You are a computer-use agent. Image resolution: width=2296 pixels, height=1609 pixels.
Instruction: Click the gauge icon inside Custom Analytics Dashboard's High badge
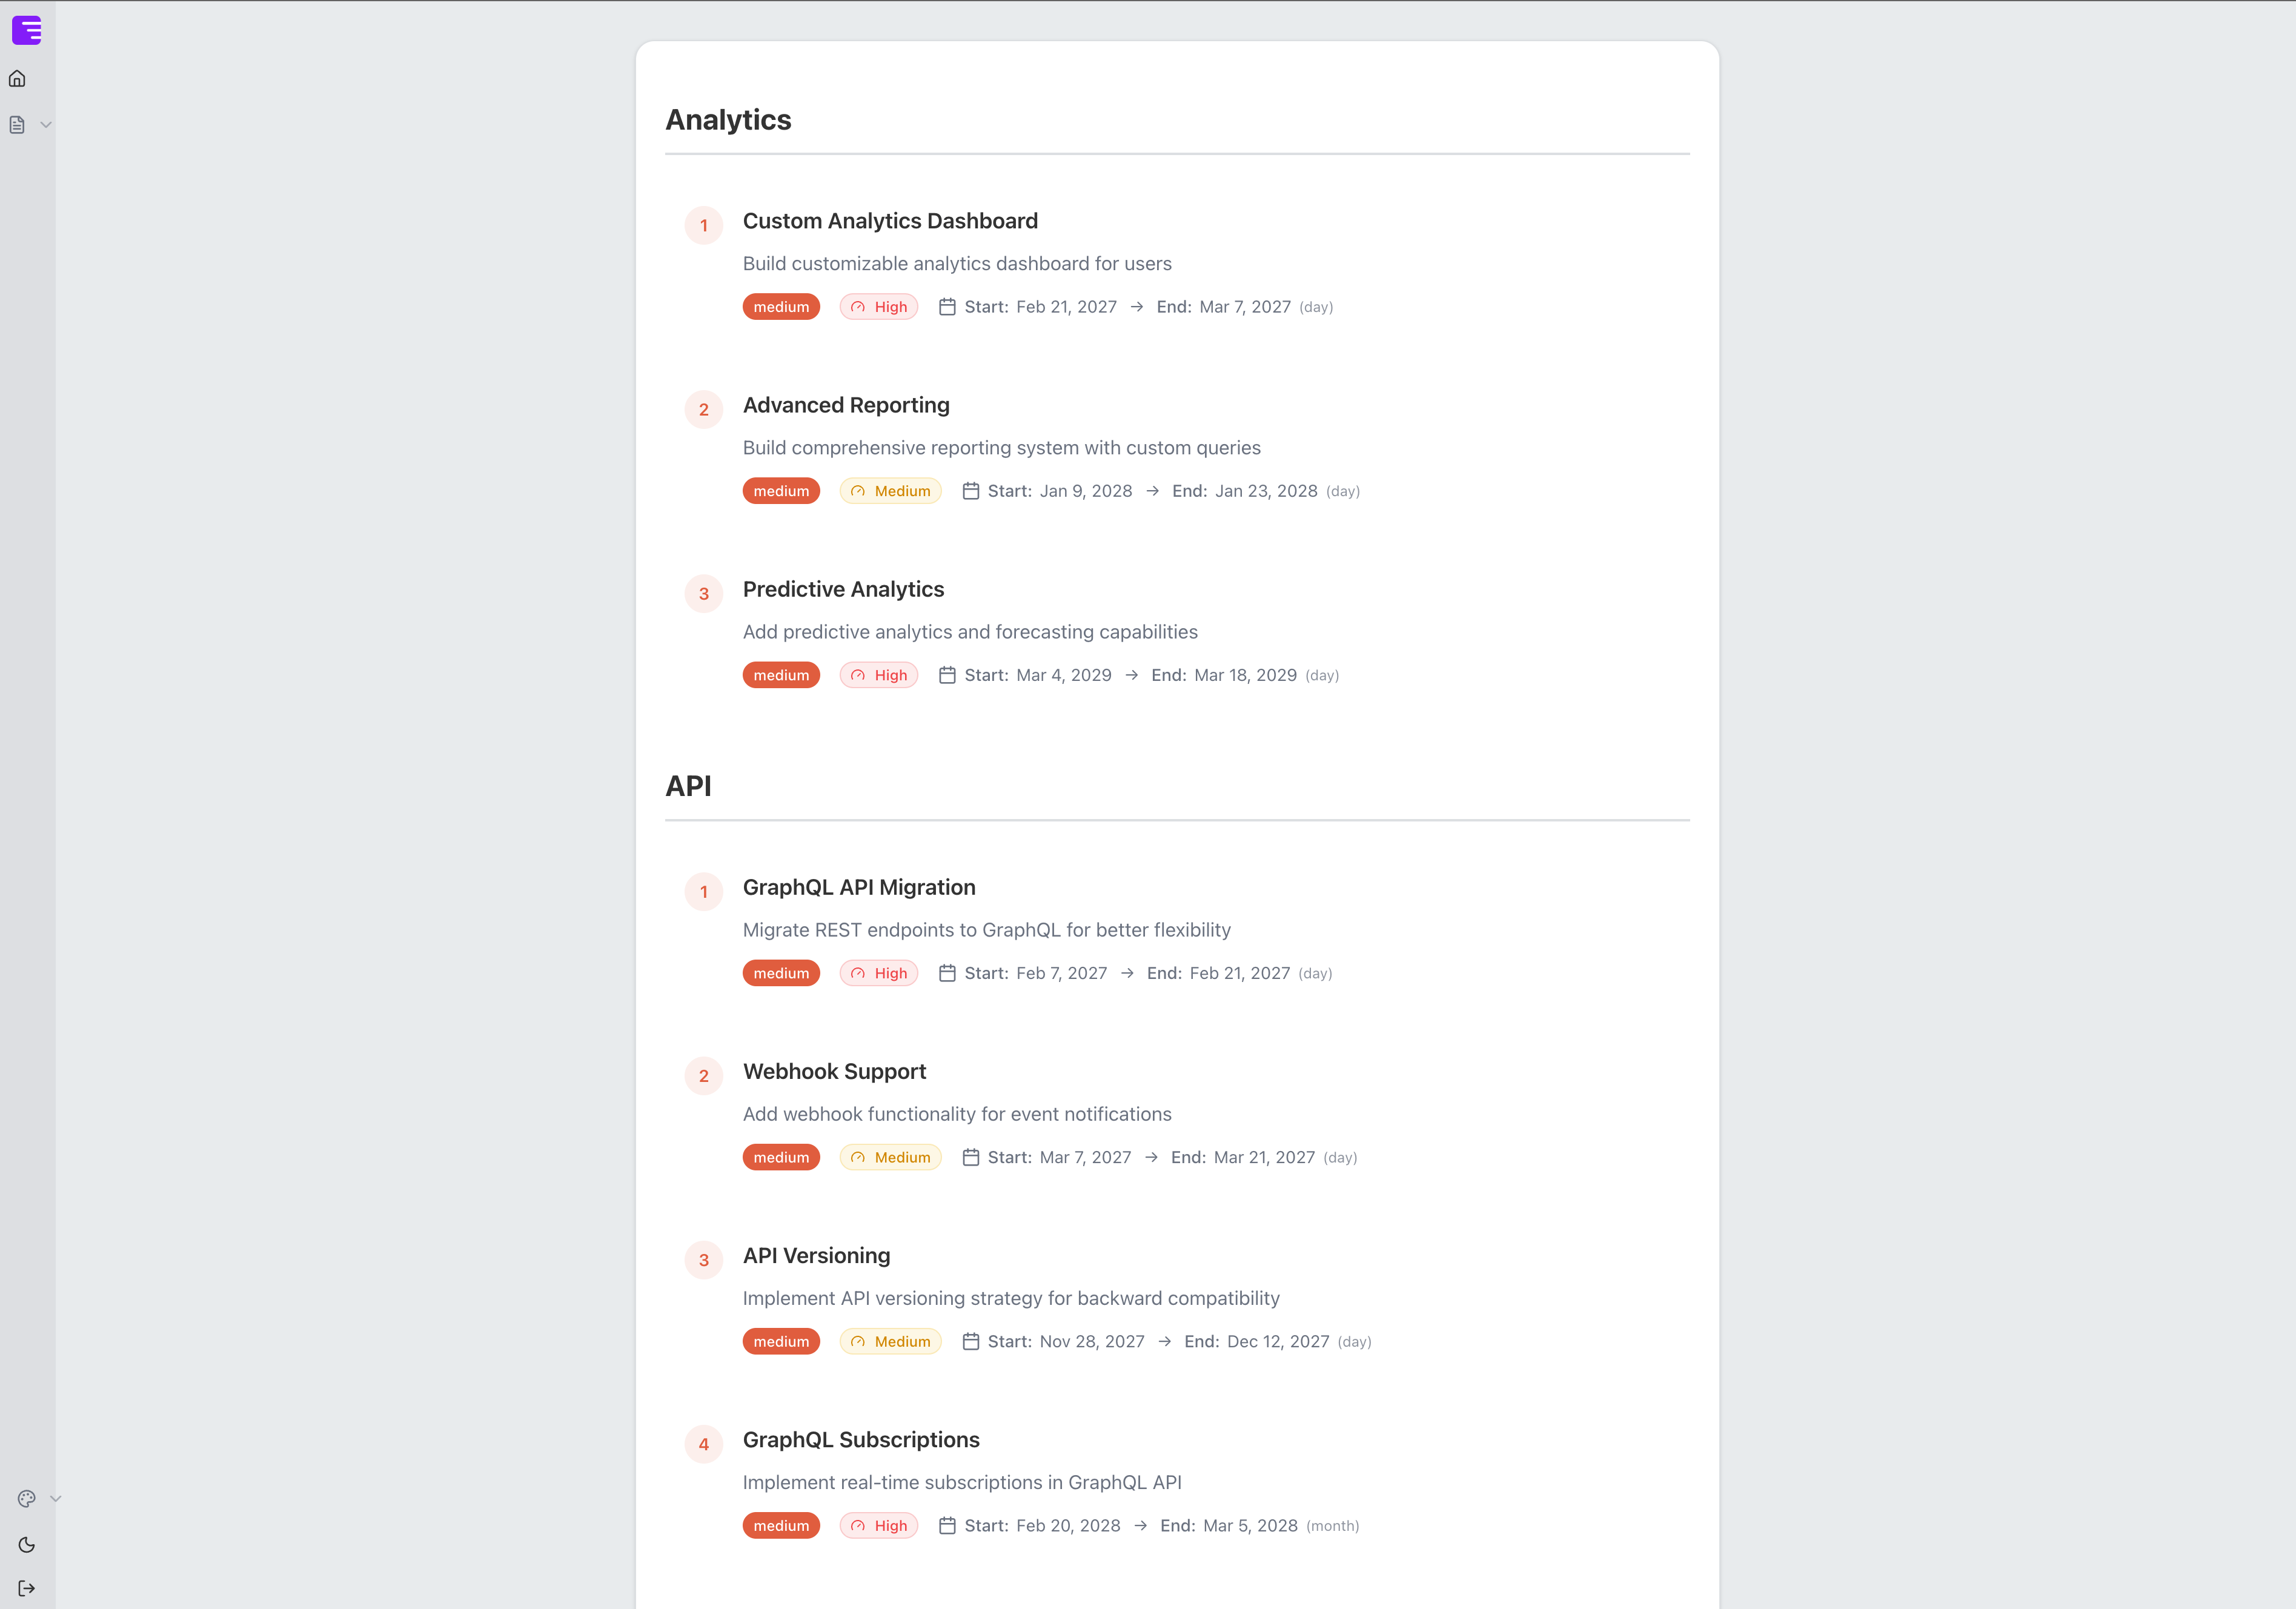[858, 307]
